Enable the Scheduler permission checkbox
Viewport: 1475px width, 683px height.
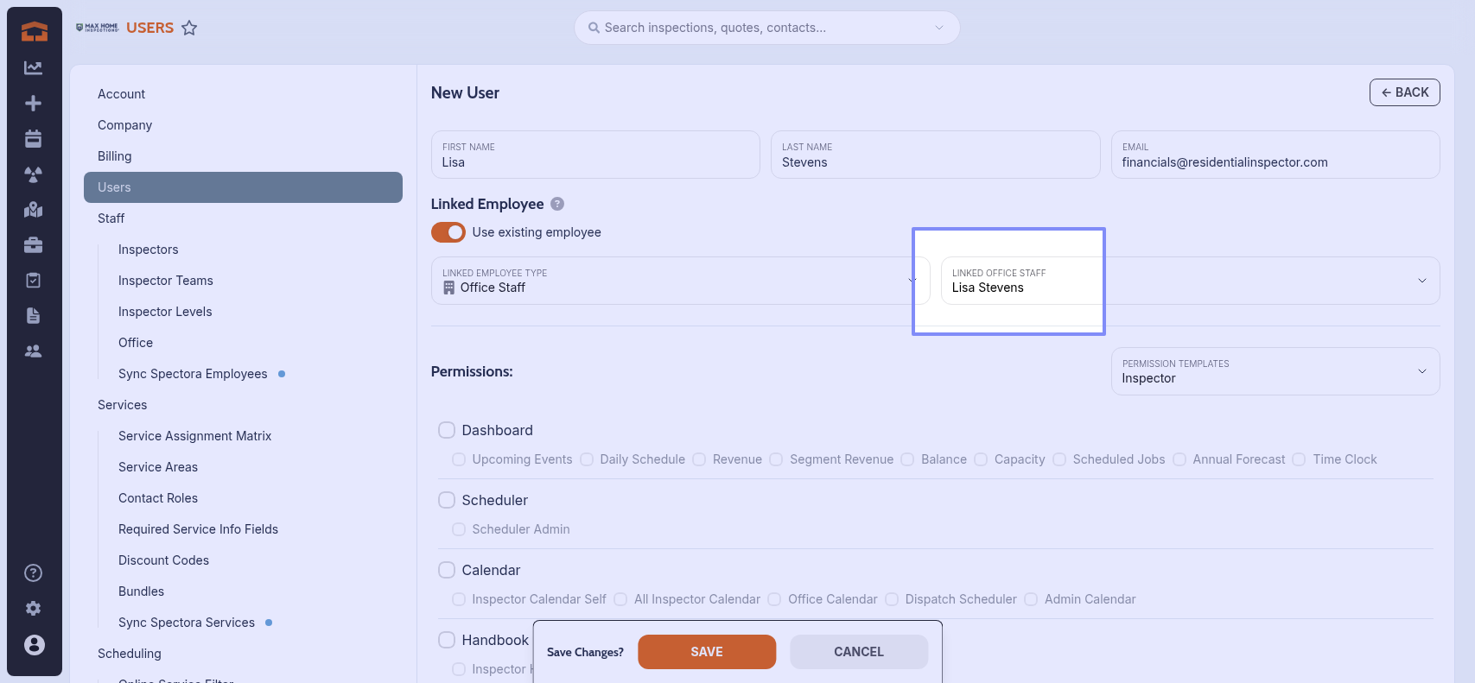[x=447, y=501]
